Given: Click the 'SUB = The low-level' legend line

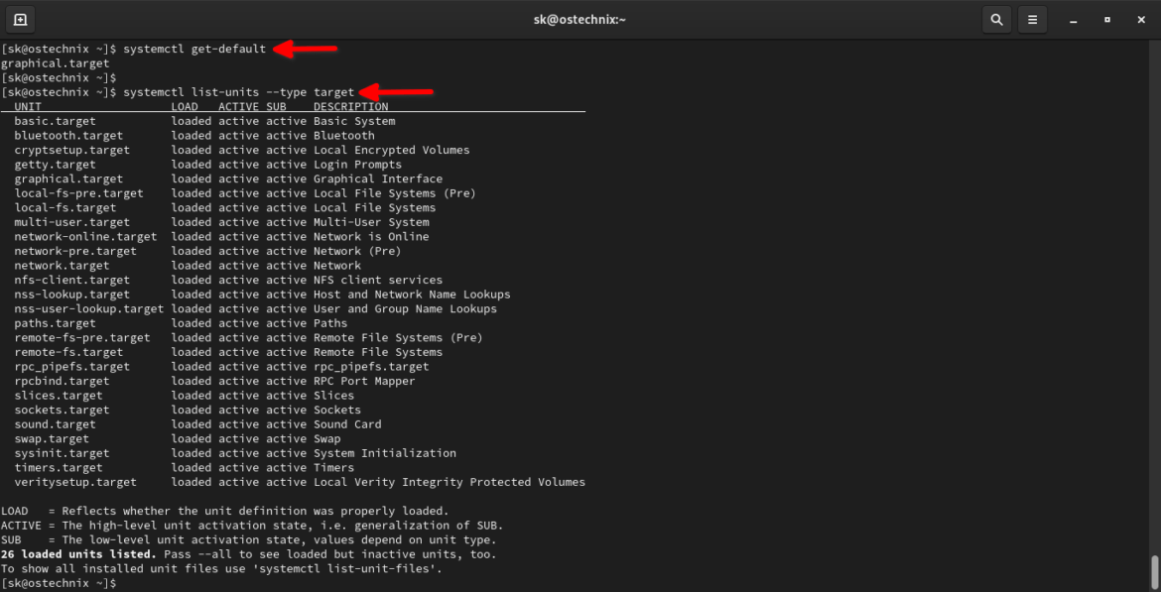Looking at the screenshot, I should coord(249,540).
